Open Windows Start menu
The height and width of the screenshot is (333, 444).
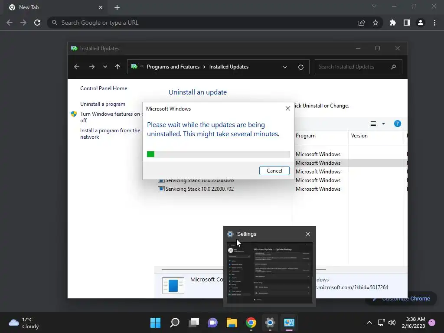(x=155, y=323)
